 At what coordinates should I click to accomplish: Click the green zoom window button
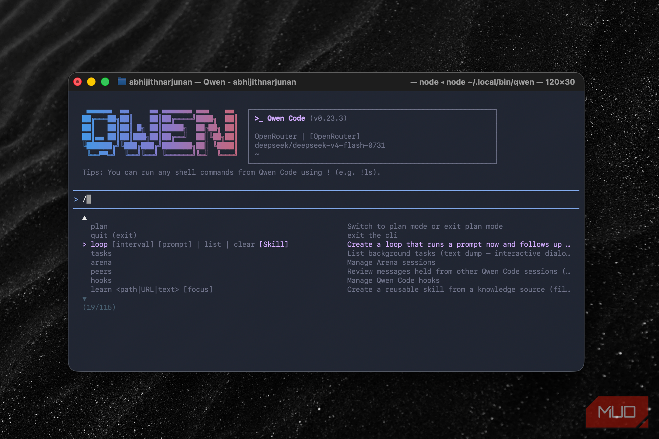[x=105, y=82]
